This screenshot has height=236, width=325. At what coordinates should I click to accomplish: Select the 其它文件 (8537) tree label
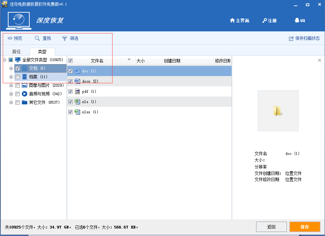point(44,102)
